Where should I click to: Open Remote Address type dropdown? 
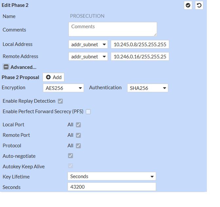[88, 56]
